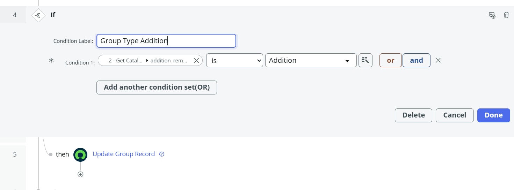Click the trash icon on If step
Image resolution: width=514 pixels, height=190 pixels.
(x=506, y=15)
